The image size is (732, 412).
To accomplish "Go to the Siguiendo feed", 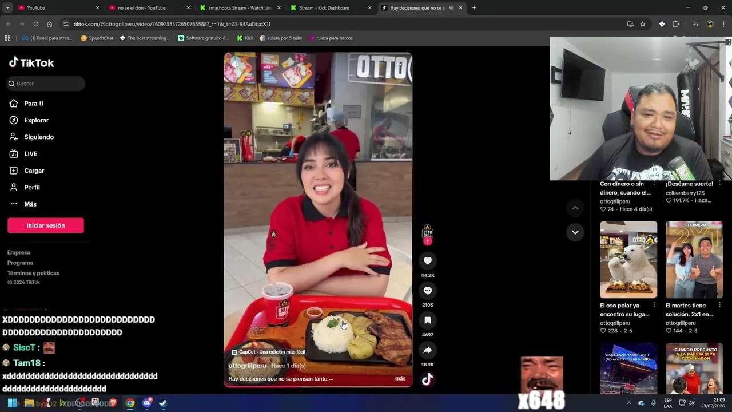I will coord(39,137).
